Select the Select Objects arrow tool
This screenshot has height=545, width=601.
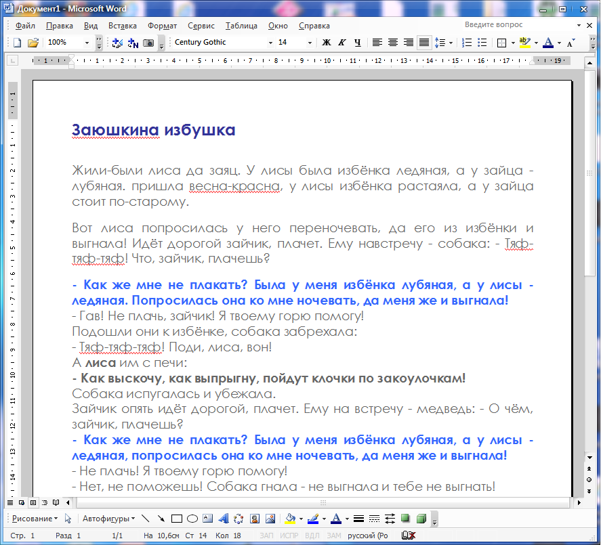coord(68,519)
